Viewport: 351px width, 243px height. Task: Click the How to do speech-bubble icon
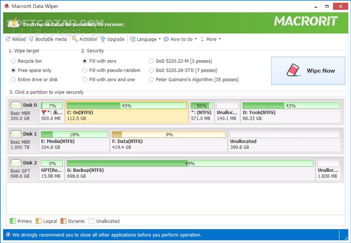(166, 40)
